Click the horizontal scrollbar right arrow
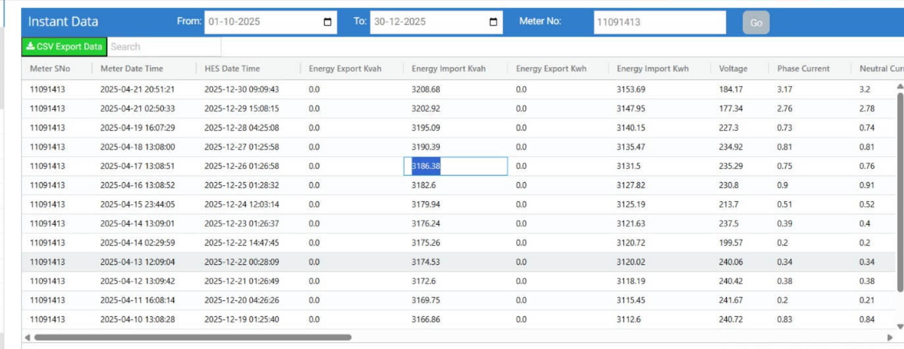Image resolution: width=904 pixels, height=349 pixels. [x=890, y=338]
